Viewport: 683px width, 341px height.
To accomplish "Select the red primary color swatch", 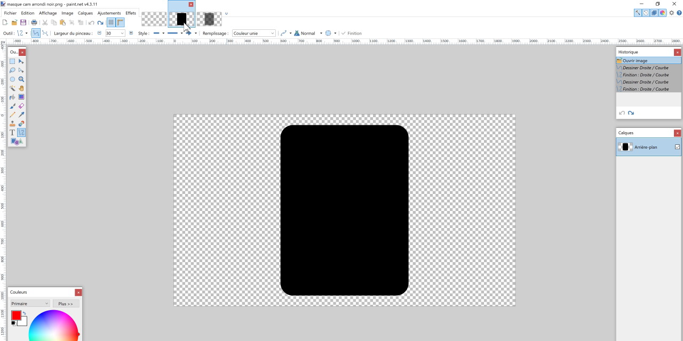I will pos(16,315).
